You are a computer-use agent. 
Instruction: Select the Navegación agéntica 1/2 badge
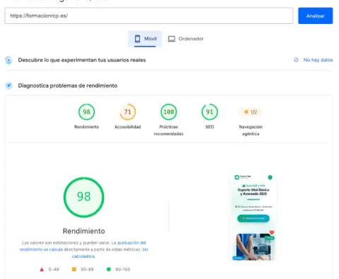[x=251, y=112]
